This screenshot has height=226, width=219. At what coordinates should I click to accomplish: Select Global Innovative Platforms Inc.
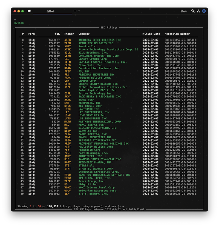(x=103, y=87)
